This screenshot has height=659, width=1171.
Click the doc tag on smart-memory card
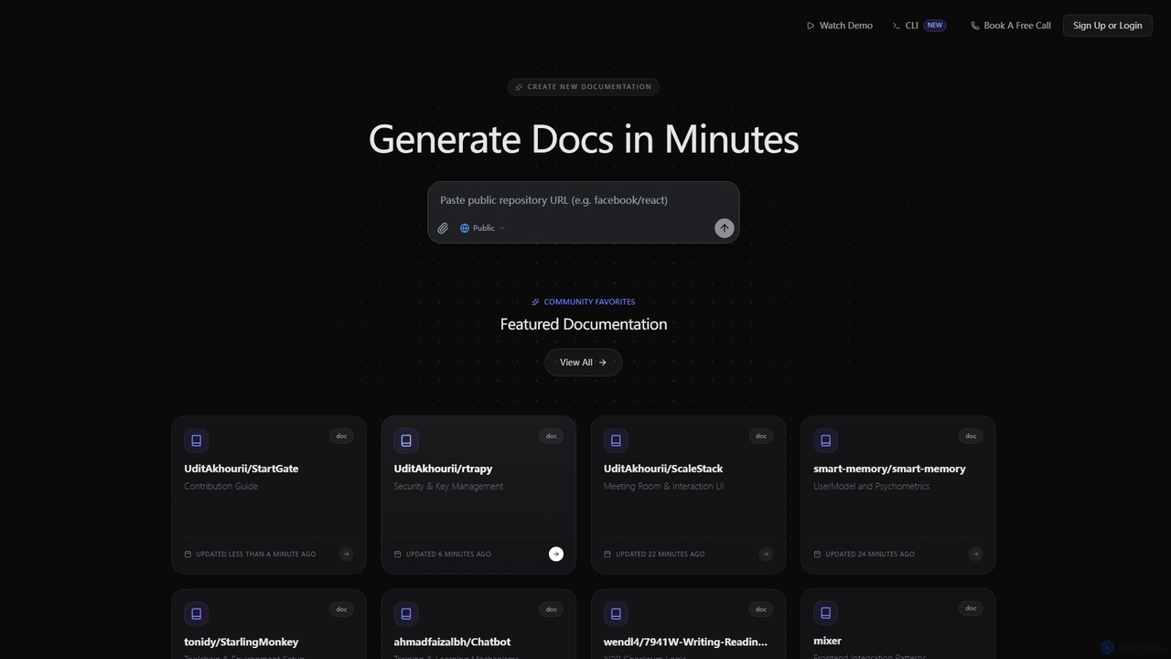(x=971, y=437)
